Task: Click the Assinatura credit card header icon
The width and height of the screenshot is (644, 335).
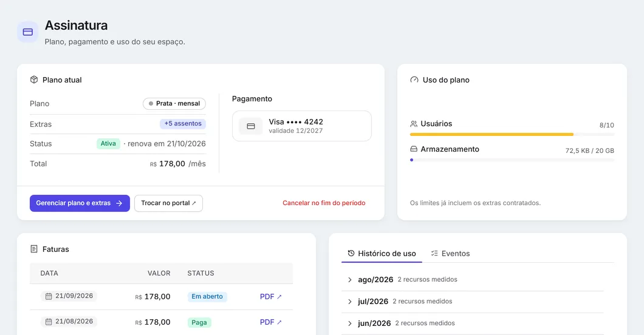Action: [27, 32]
